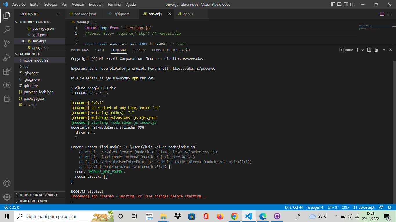396x222 pixels.
Task: Switch to Problemas panel tab
Action: coord(80,50)
